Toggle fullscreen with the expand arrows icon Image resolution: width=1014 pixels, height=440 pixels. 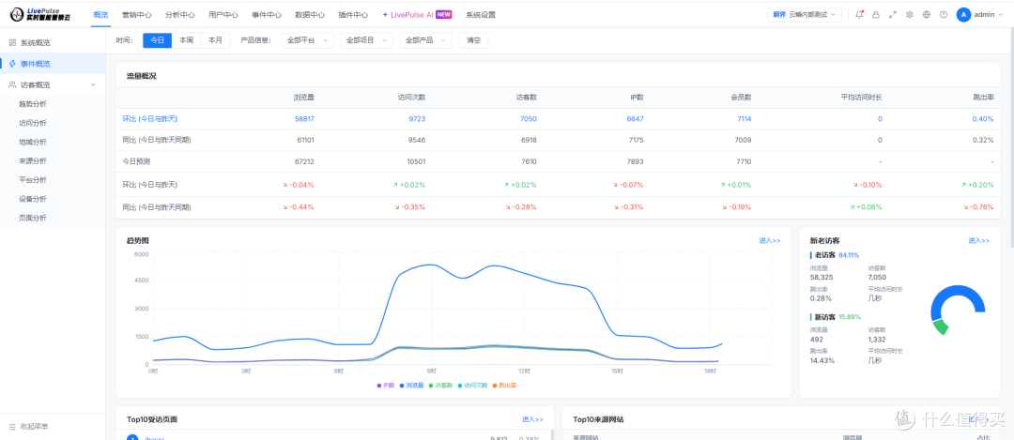[893, 14]
